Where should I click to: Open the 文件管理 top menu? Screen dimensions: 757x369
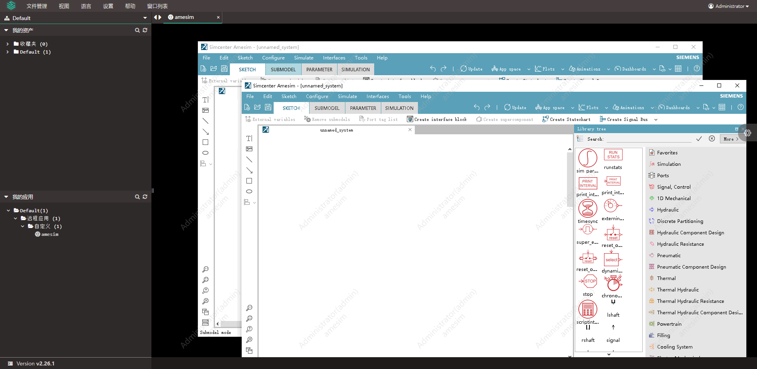(x=37, y=6)
